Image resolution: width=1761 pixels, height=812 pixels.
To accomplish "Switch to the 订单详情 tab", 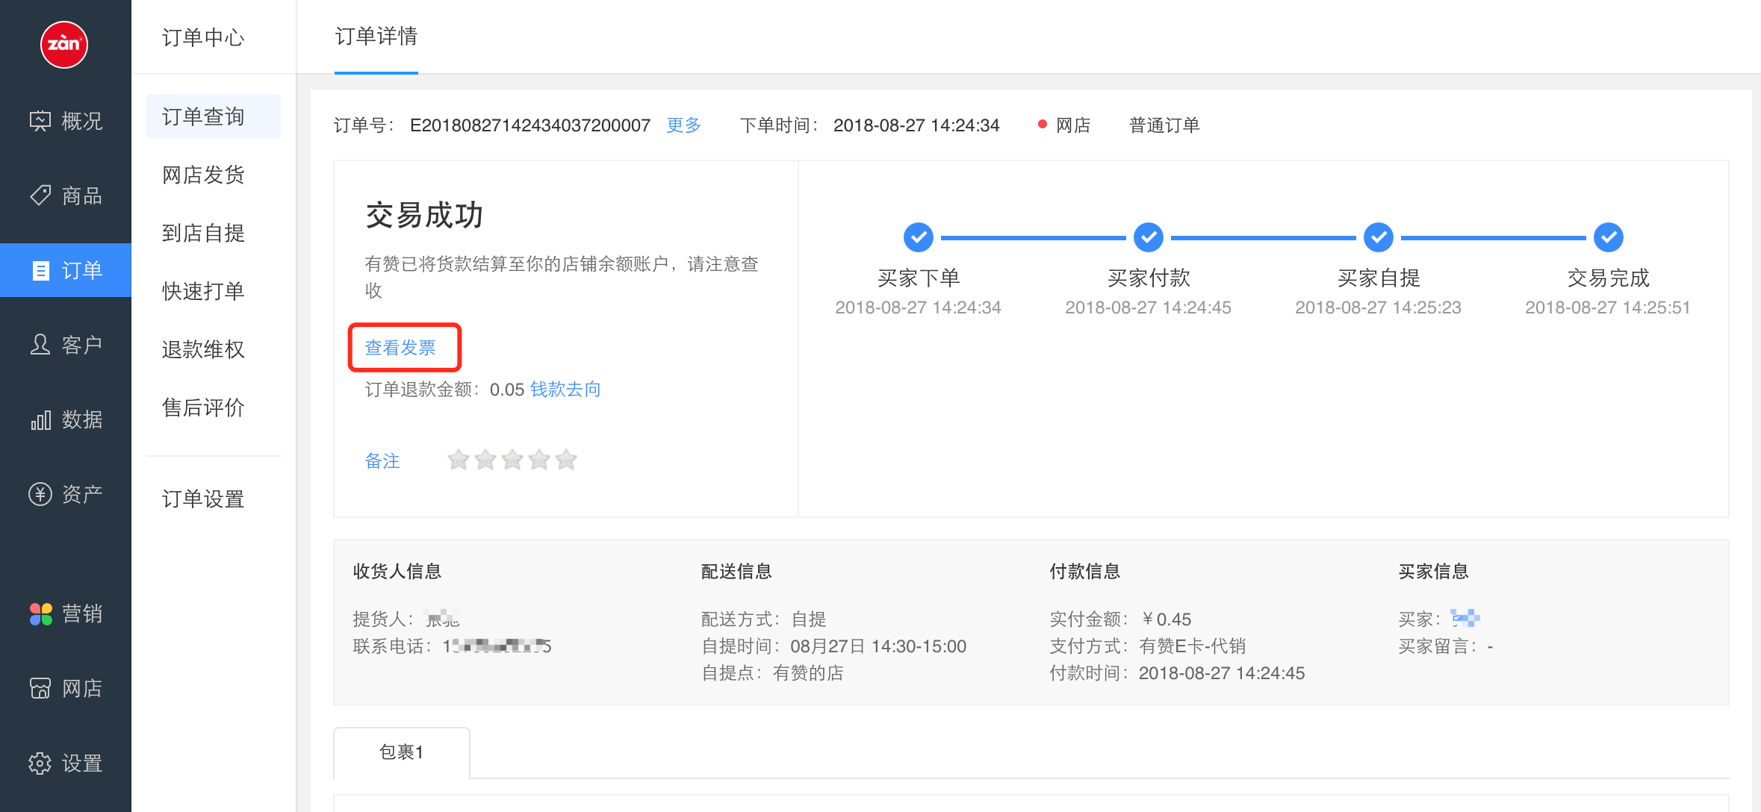I will (x=376, y=37).
